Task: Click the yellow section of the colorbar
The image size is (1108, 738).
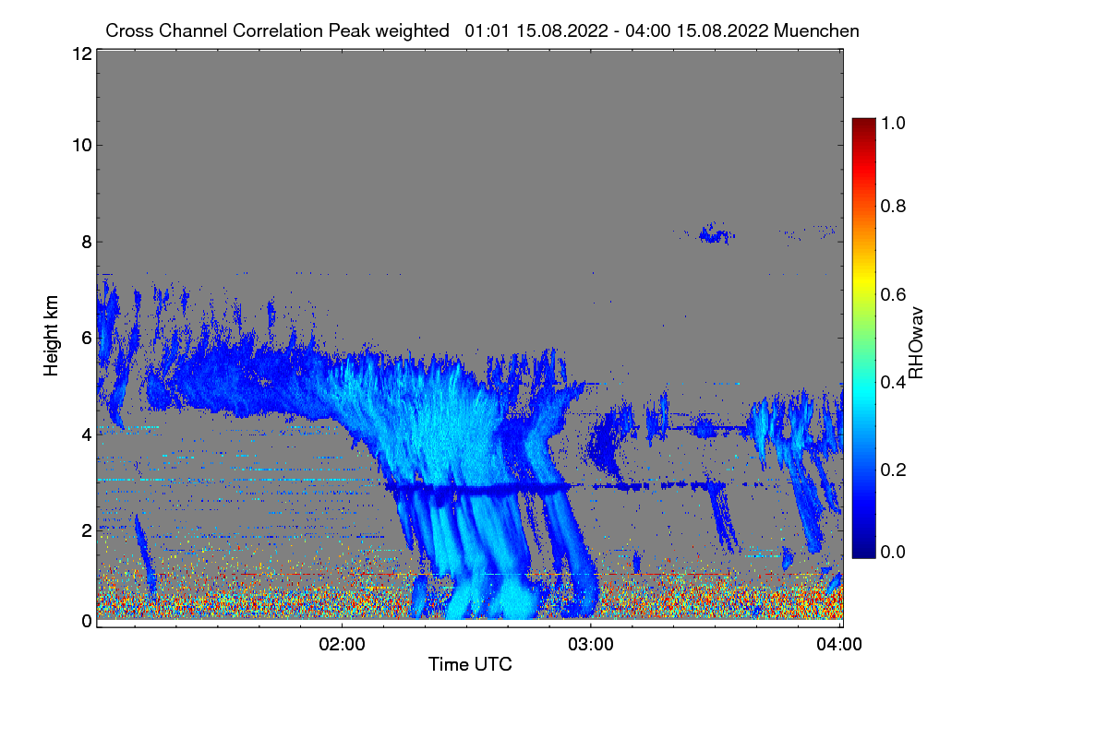Action: [x=863, y=281]
